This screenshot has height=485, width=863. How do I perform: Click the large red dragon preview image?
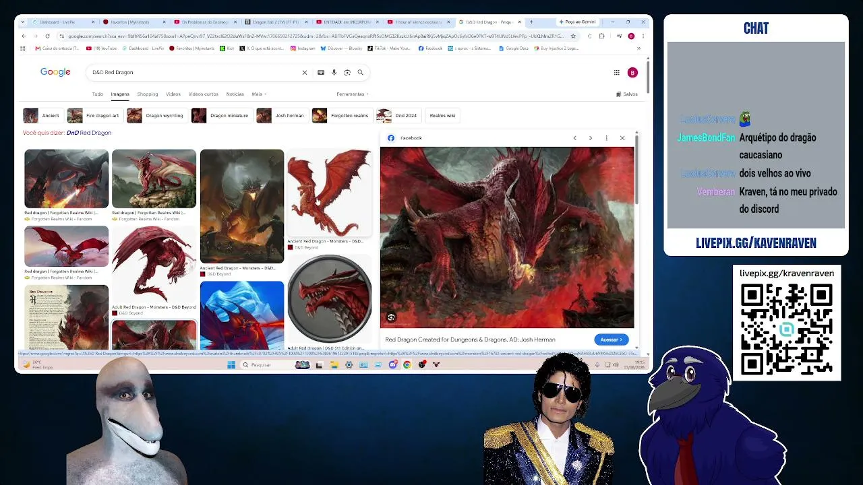507,237
